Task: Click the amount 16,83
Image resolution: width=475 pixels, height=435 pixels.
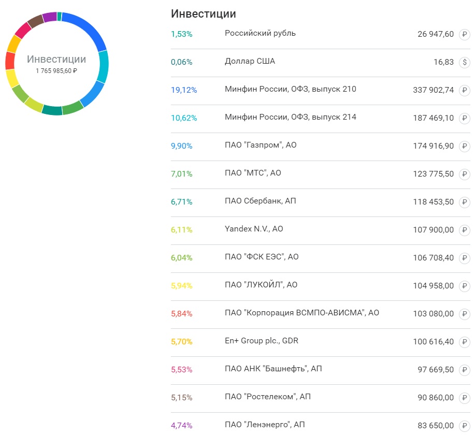Action: point(443,63)
